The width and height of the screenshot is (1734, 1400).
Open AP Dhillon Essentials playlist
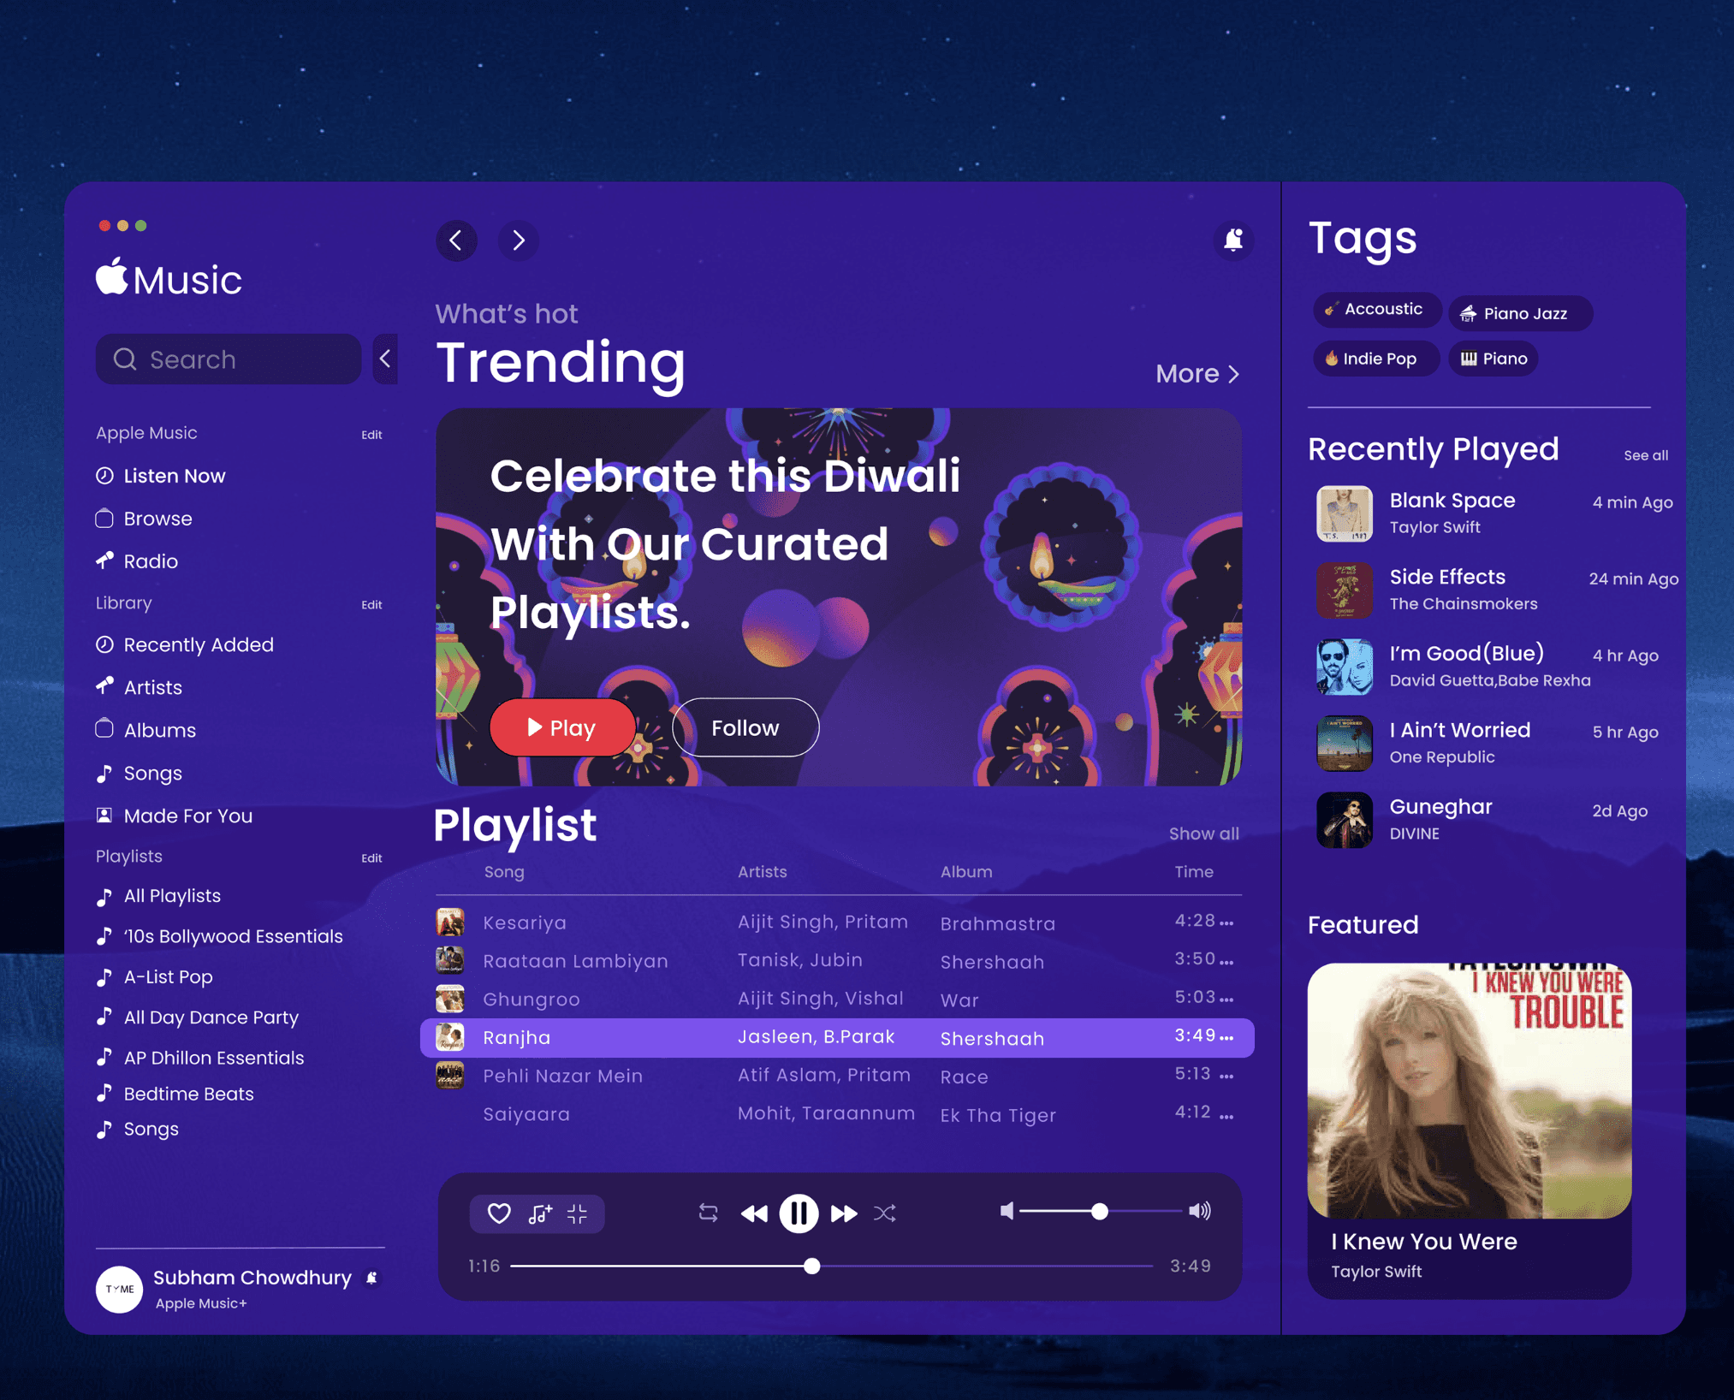click(200, 1058)
